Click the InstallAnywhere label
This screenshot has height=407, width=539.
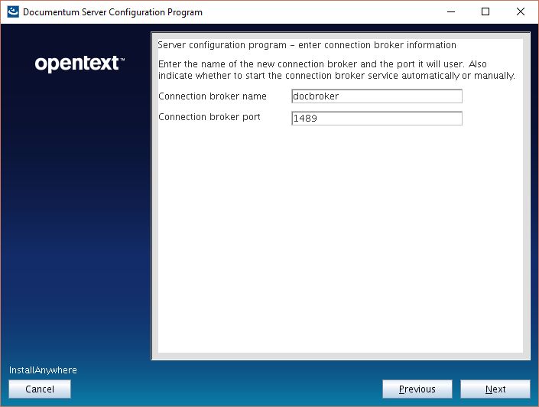pyautogui.click(x=43, y=370)
